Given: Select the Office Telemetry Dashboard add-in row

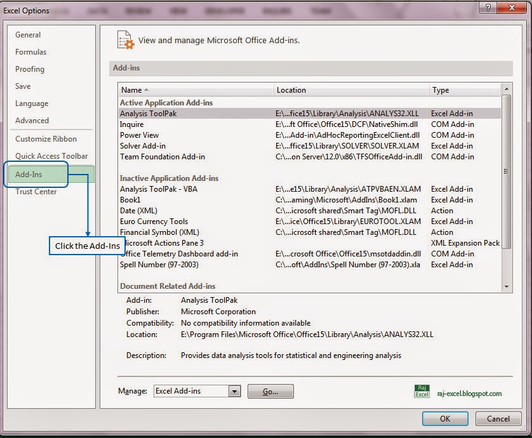Looking at the screenshot, I should (310, 254).
